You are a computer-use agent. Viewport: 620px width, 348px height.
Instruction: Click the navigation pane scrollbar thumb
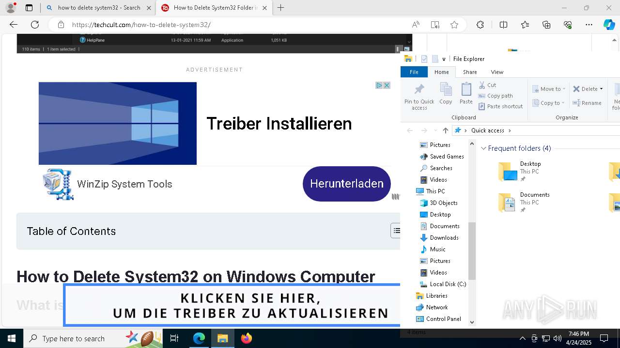coord(472,251)
